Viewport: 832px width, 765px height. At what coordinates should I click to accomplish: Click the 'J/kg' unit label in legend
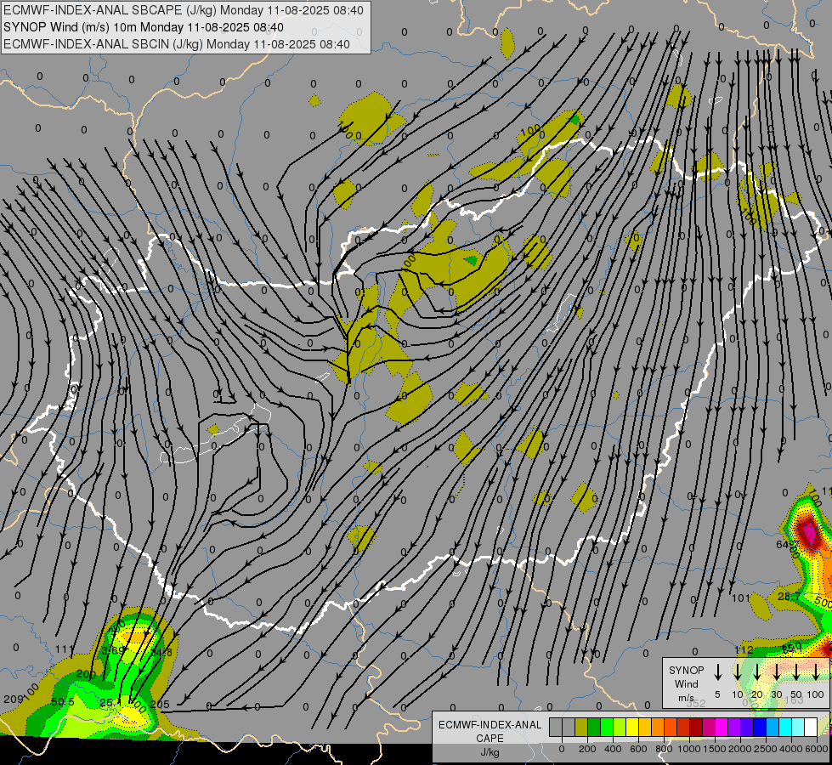point(490,752)
